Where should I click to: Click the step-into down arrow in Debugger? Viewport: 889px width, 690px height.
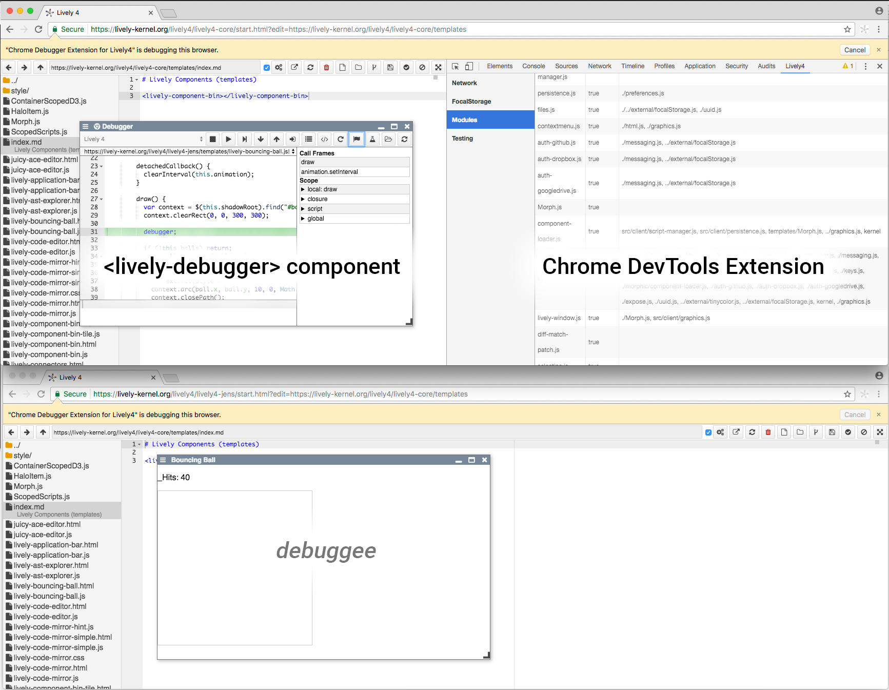point(261,139)
